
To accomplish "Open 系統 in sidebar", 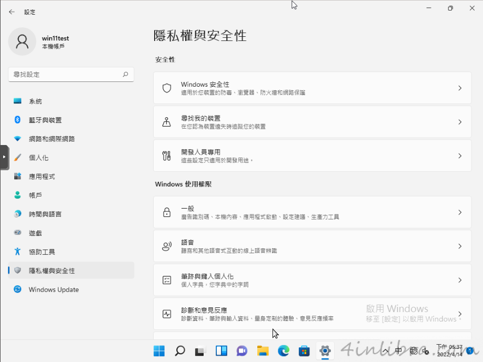I will pyautogui.click(x=71, y=101).
